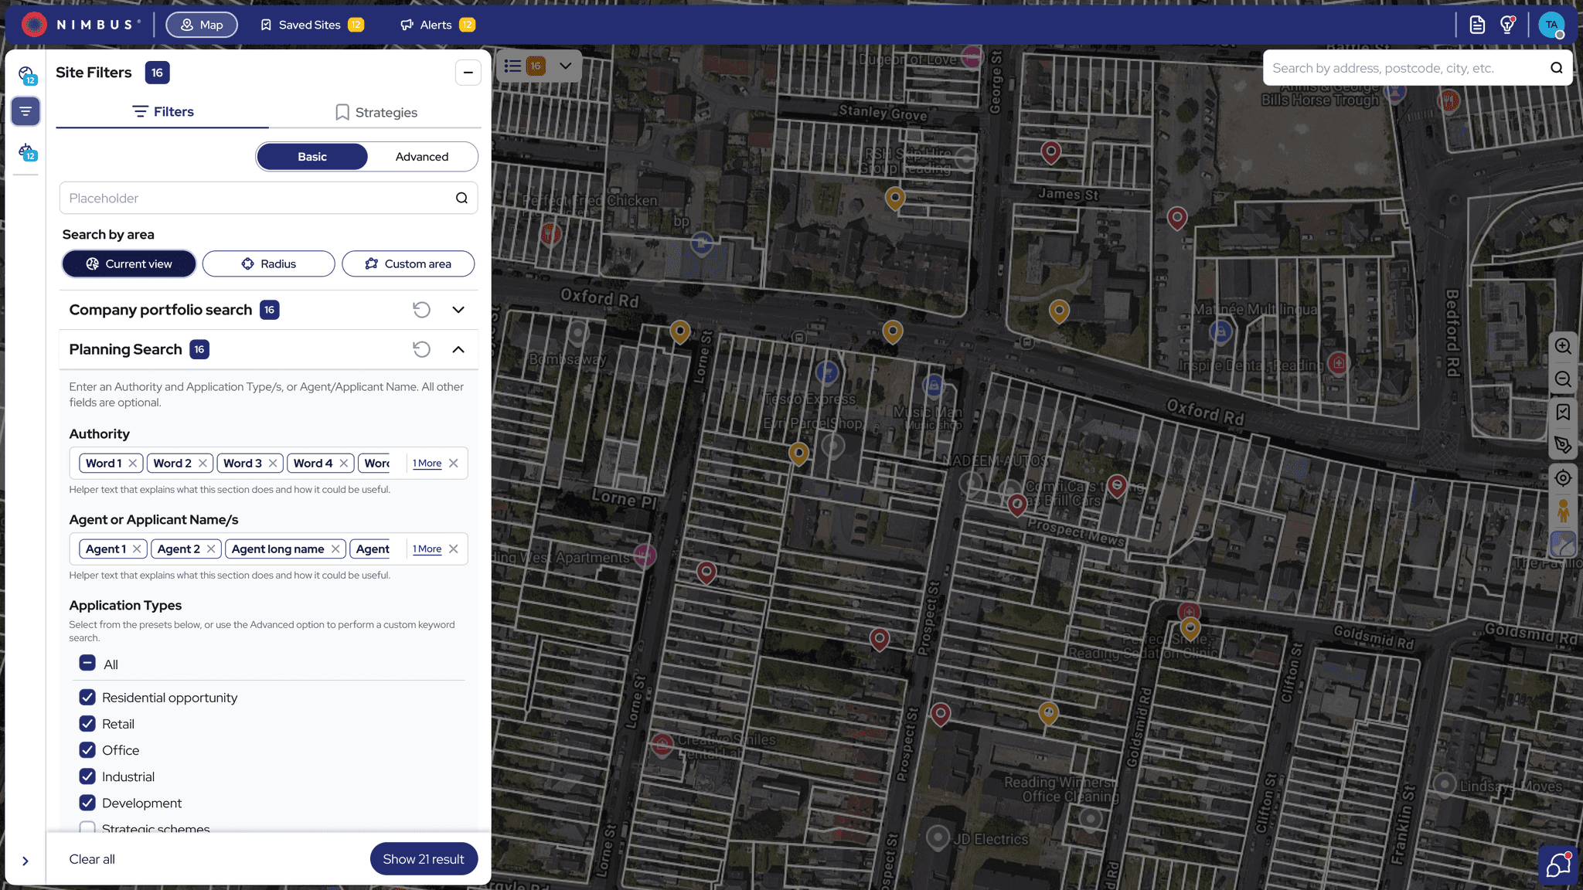Open the document report icon in header
This screenshot has width=1583, height=890.
[x=1477, y=25]
